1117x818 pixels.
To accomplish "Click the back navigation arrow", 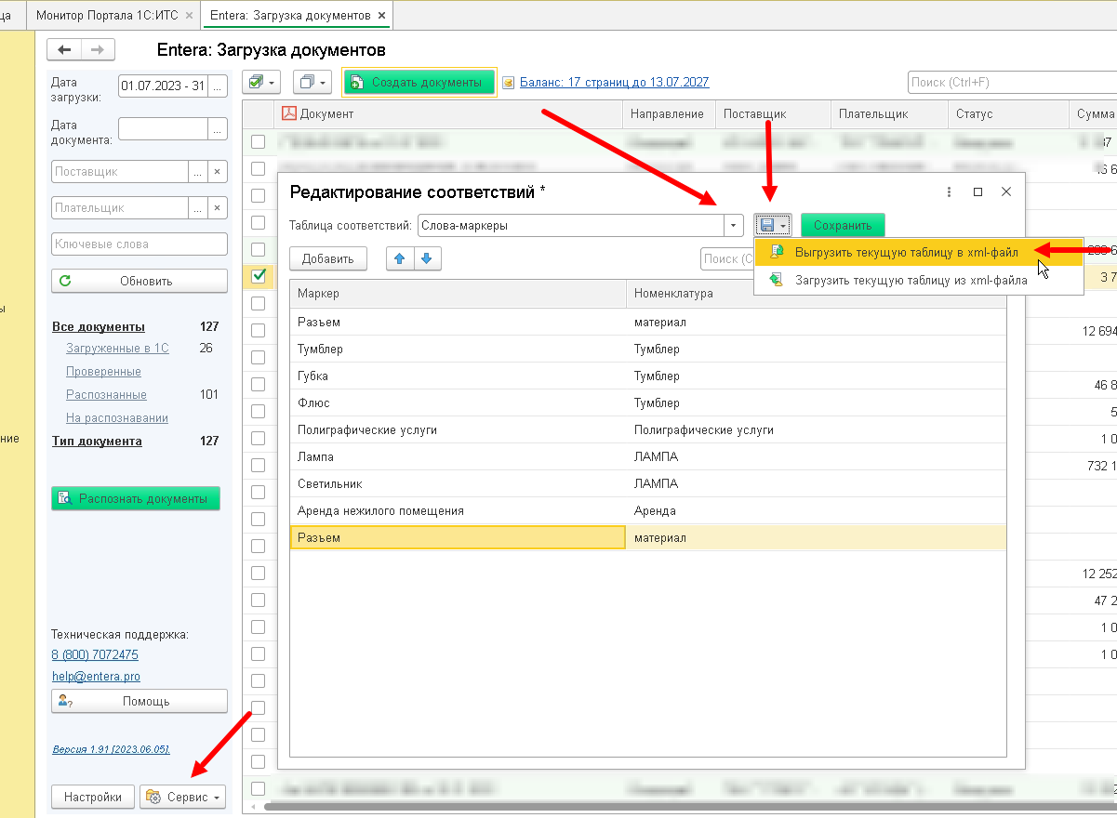I will coord(64,49).
